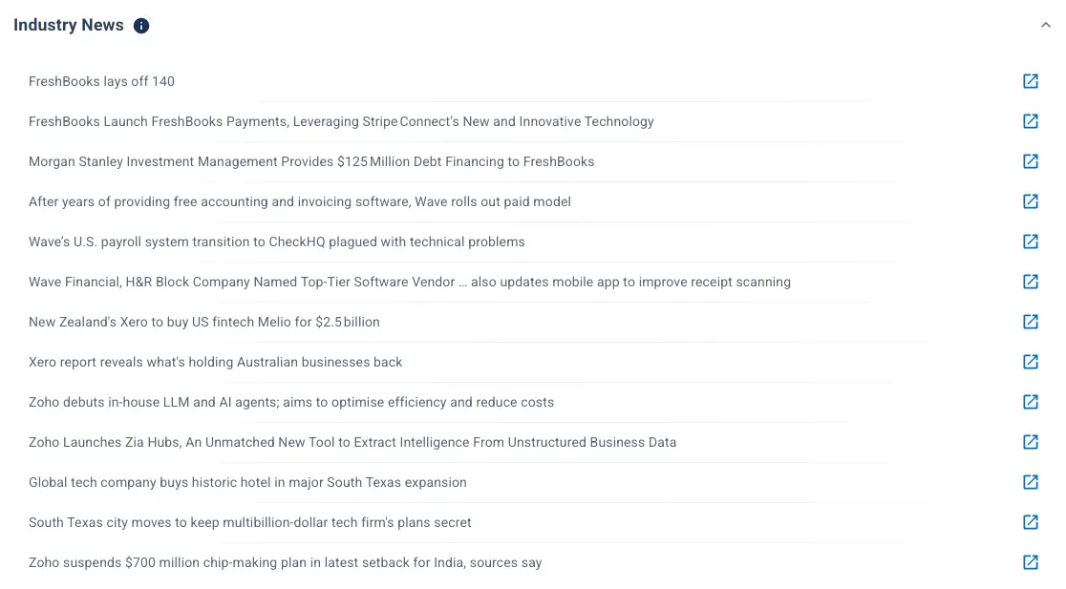Open external link icon for Xero Melio acquisition
Image resolution: width=1066 pixels, height=589 pixels.
(1031, 322)
